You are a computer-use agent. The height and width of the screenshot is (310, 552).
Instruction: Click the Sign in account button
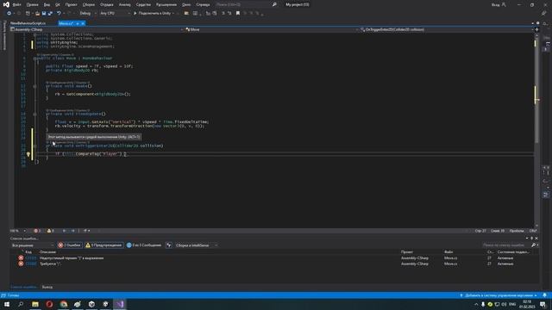[499, 4]
